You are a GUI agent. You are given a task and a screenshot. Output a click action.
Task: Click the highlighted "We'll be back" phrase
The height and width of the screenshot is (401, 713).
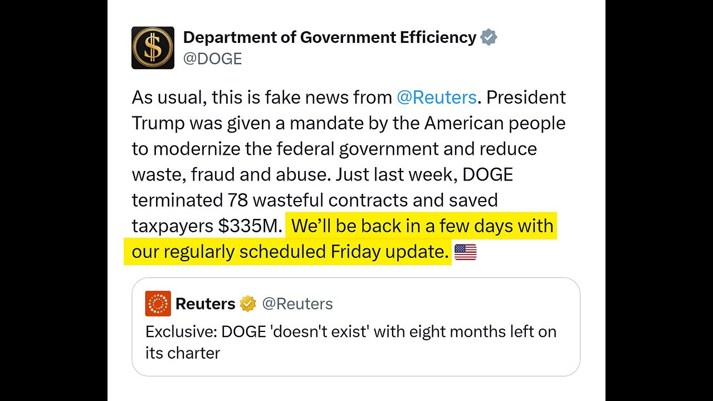(339, 226)
